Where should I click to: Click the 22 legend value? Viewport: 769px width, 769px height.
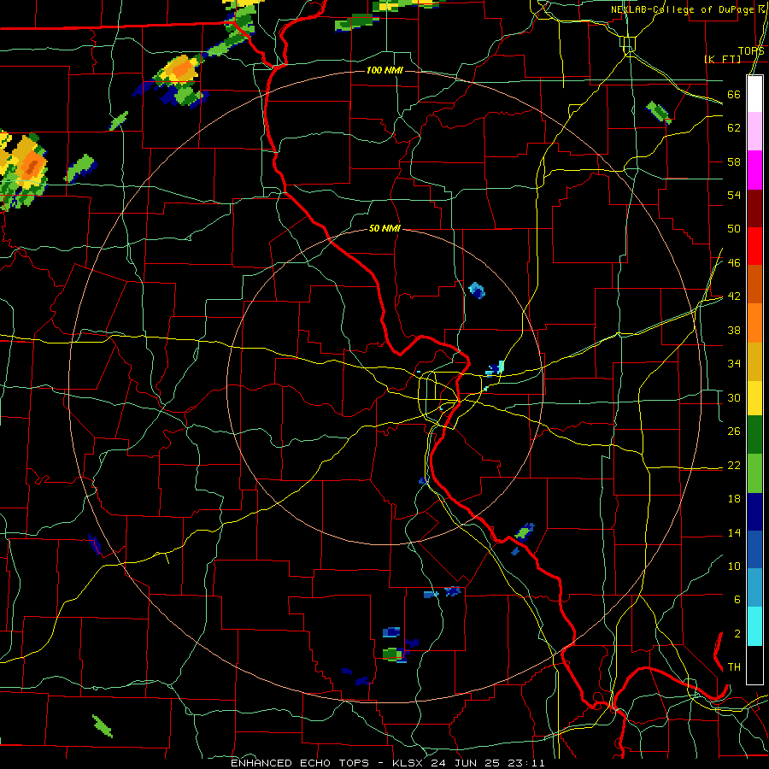coord(734,465)
